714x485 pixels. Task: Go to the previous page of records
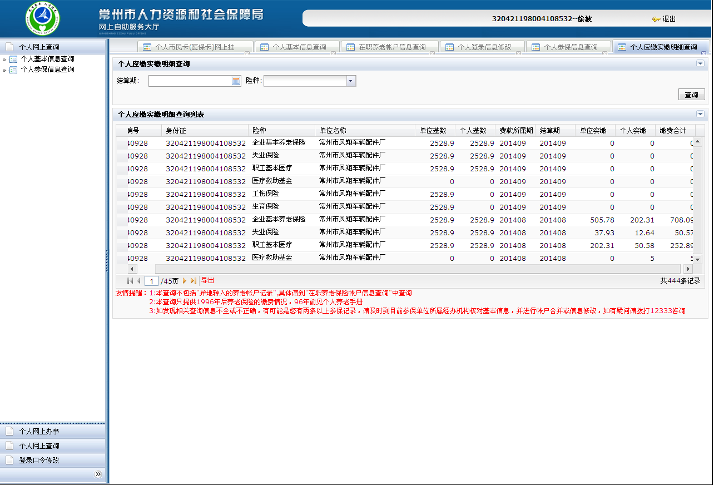click(138, 281)
